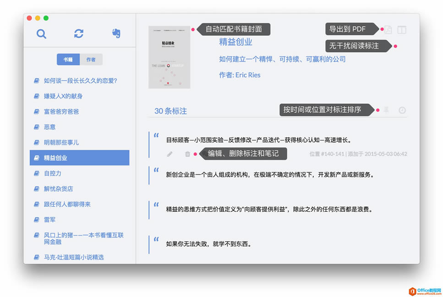Image resolution: width=443 pixels, height=297 pixels.
Task: Delete the first annotation with trash icon
Action: click(187, 154)
